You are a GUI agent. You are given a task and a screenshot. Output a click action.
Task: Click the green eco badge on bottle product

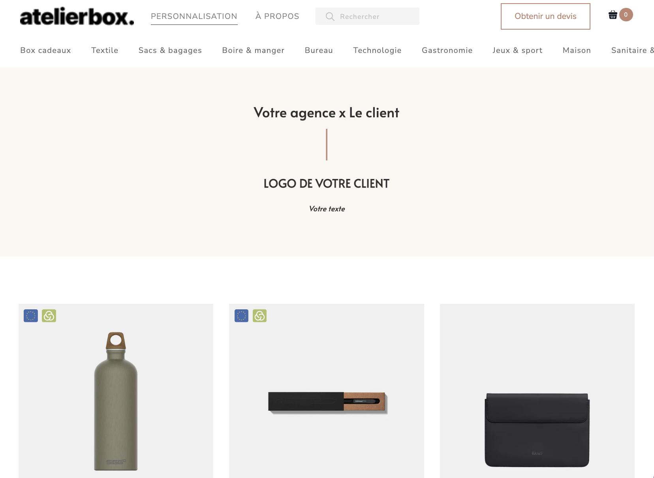pyautogui.click(x=49, y=316)
